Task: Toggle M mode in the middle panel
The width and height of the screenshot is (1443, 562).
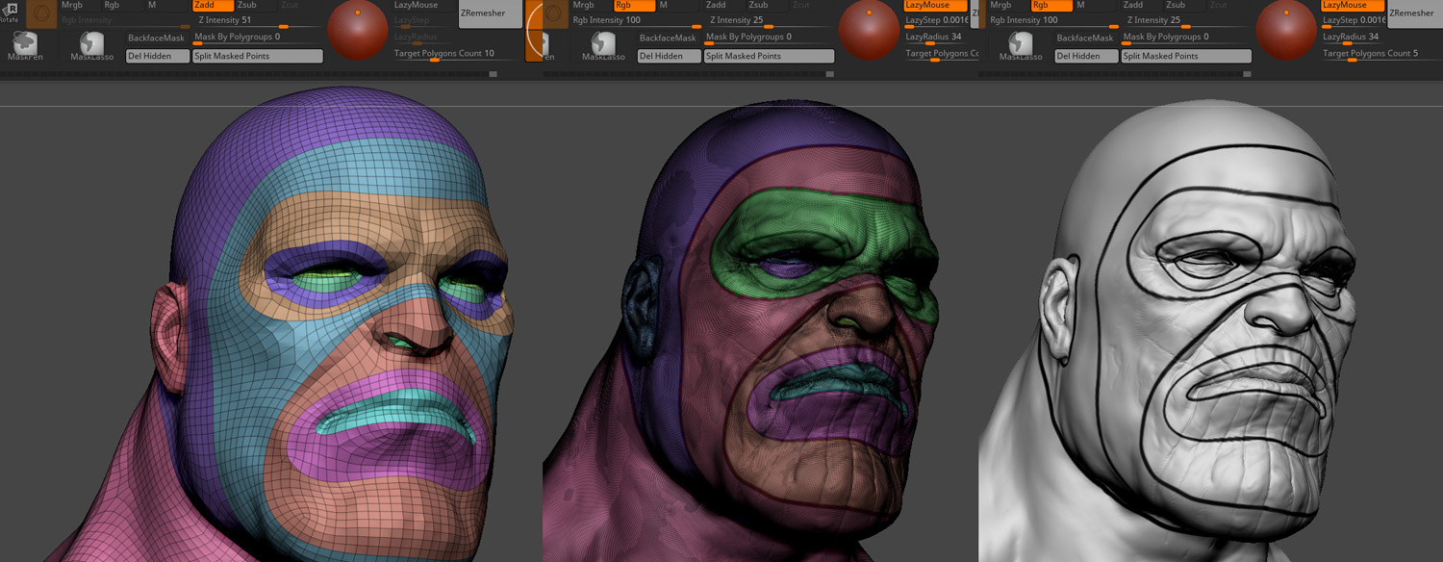Action: click(x=678, y=5)
